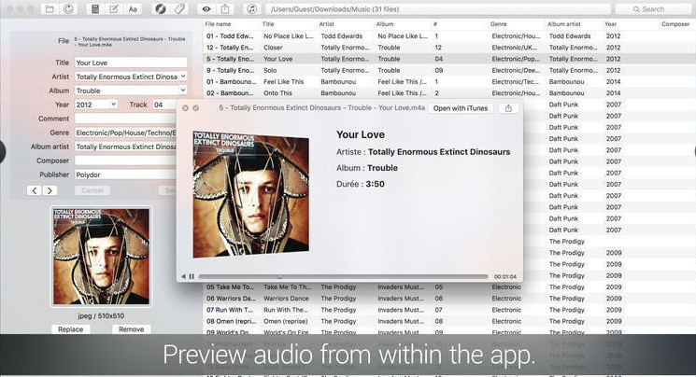
Task: Select the '01 - Todd Edw...' file row
Action: tap(449, 35)
